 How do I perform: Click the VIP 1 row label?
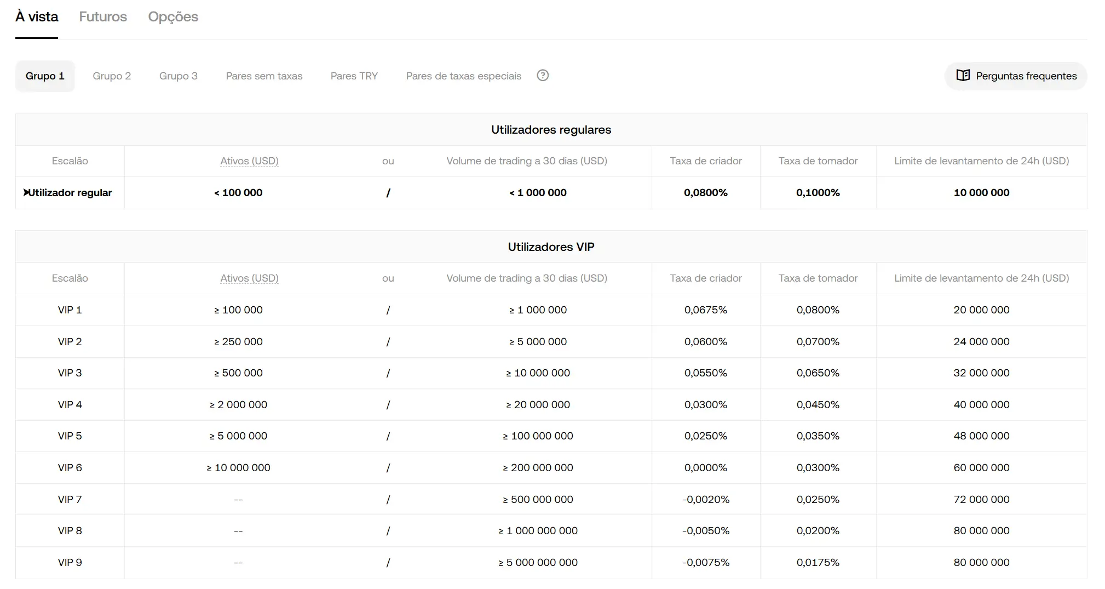coord(70,310)
